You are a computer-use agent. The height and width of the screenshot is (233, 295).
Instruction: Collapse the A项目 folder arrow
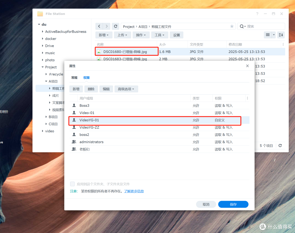pos(46,81)
